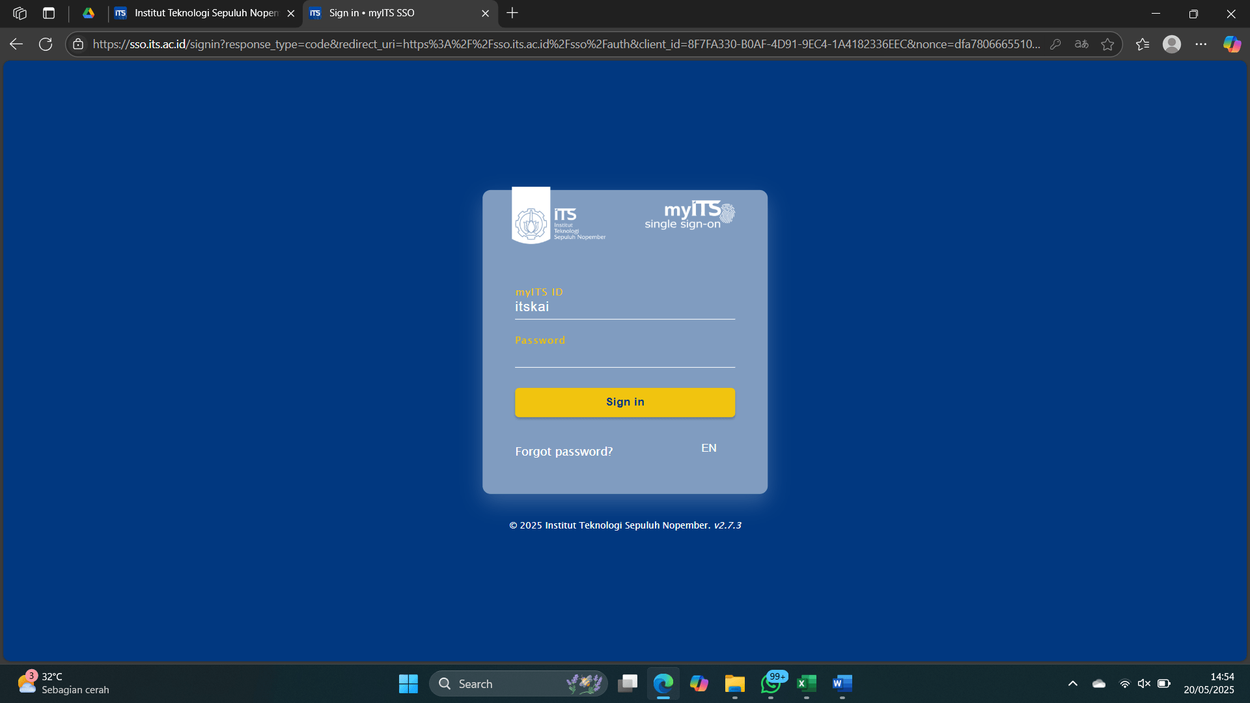
Task: Click the ITS institute logo
Action: 559,216
